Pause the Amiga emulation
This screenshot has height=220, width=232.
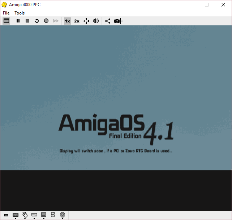[18, 21]
